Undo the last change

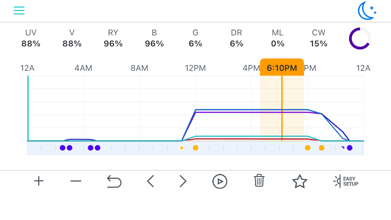click(114, 181)
